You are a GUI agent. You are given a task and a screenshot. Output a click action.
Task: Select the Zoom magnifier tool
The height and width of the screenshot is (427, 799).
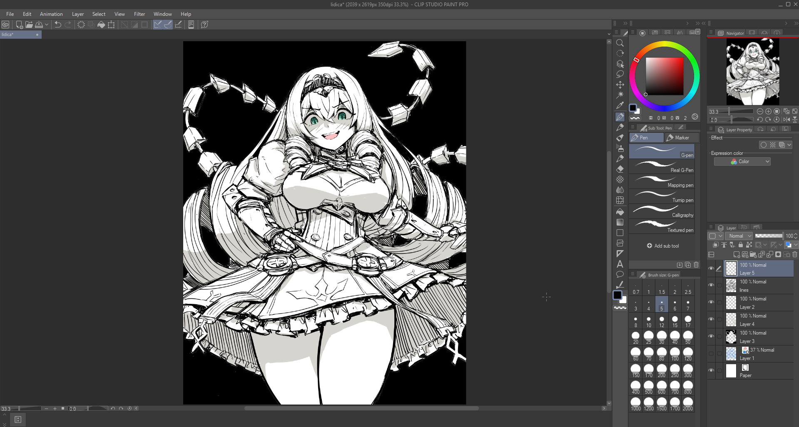[x=620, y=43]
